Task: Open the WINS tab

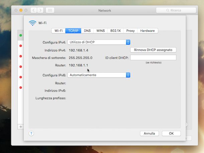Action: (100, 31)
